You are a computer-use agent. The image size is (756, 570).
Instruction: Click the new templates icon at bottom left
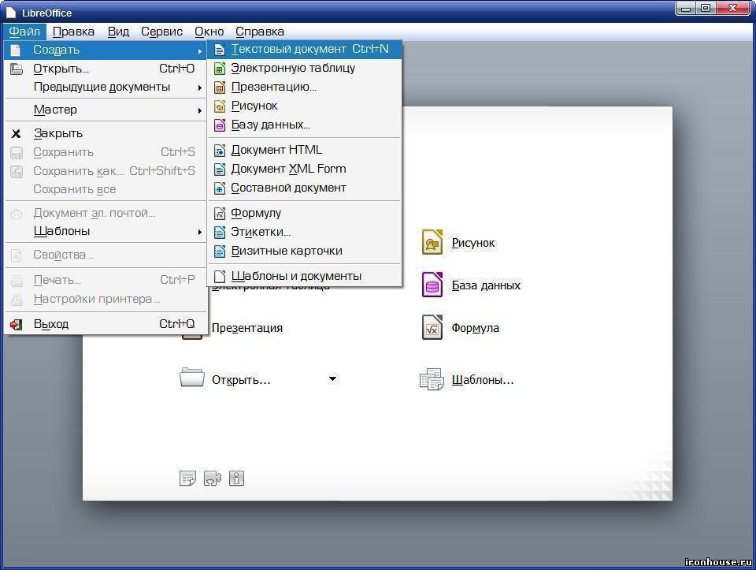pyautogui.click(x=187, y=478)
